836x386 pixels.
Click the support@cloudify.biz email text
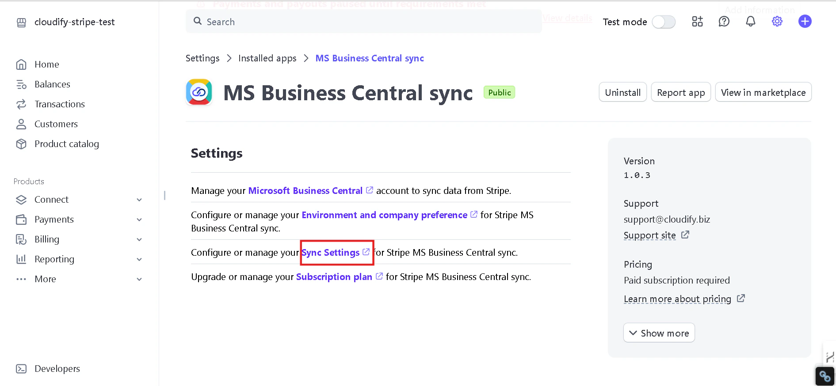667,219
